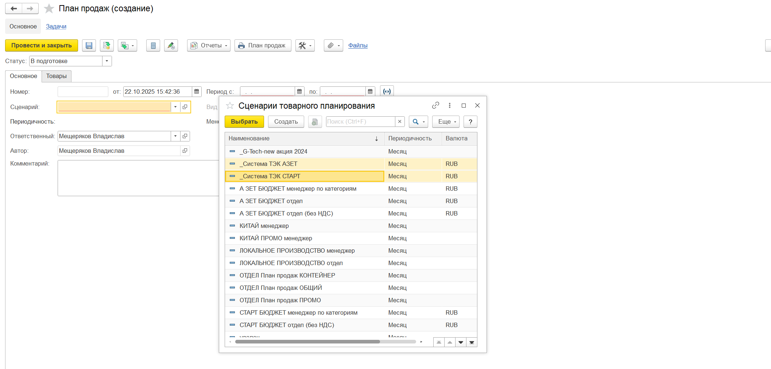Click the save (floppy disk) icon
Screen dimensions: 771x369
[89, 46]
